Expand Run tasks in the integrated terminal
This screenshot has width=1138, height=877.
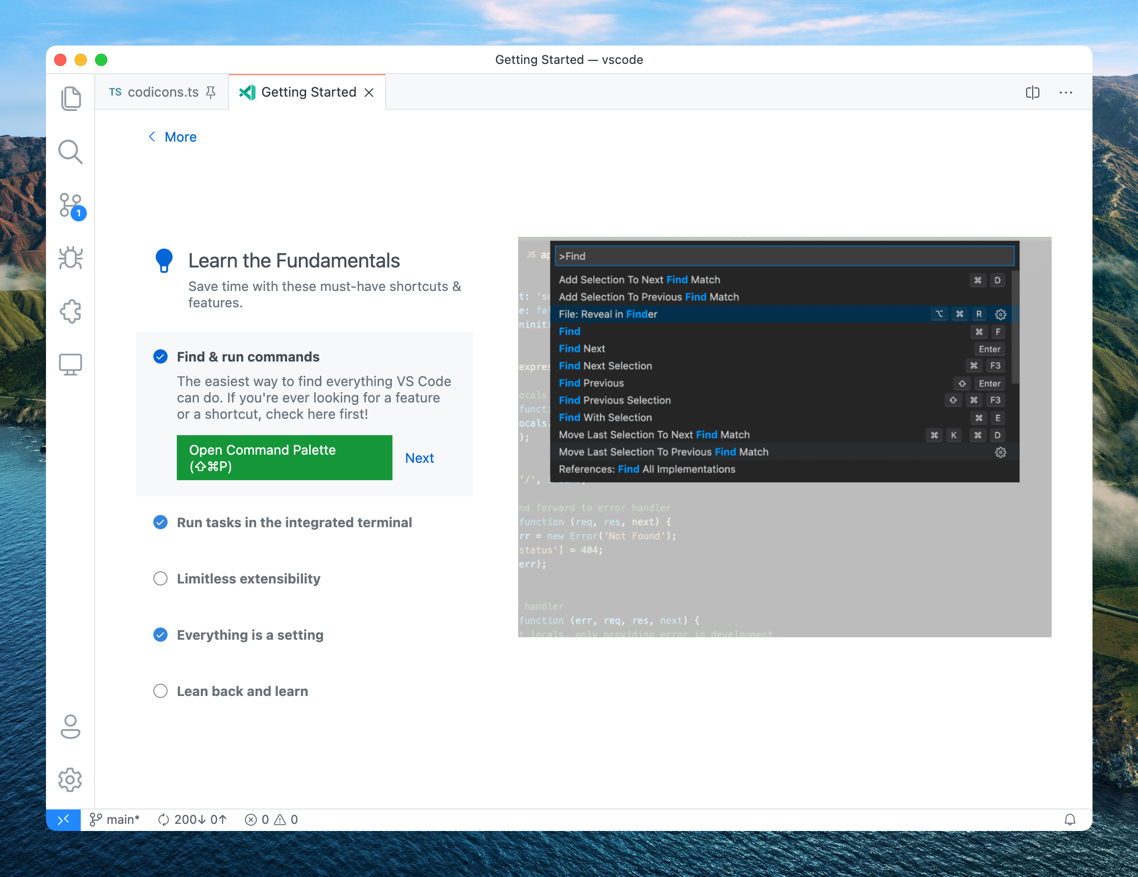[294, 523]
